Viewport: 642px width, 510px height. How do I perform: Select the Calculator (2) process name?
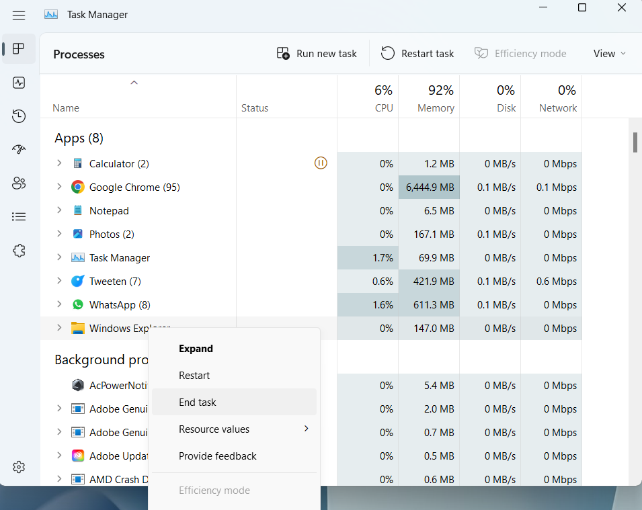pos(119,164)
